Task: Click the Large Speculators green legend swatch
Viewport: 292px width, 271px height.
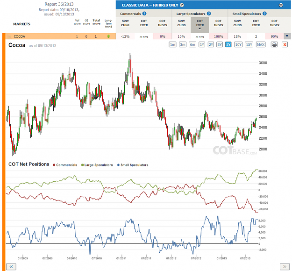Action: point(82,165)
